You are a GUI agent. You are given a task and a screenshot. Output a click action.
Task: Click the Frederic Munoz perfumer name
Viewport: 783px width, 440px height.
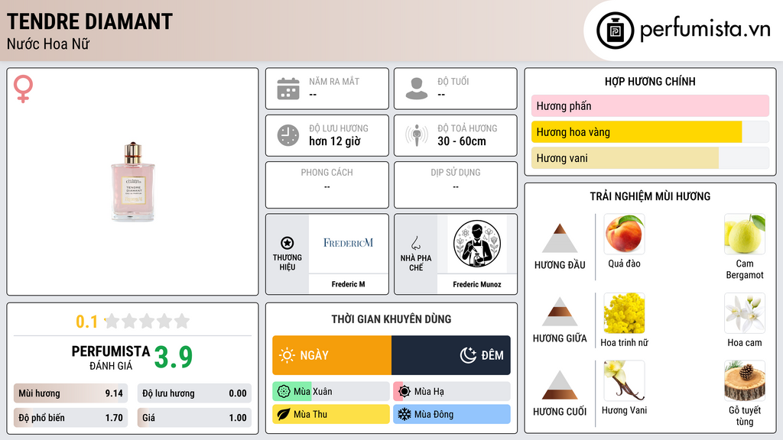[477, 284]
